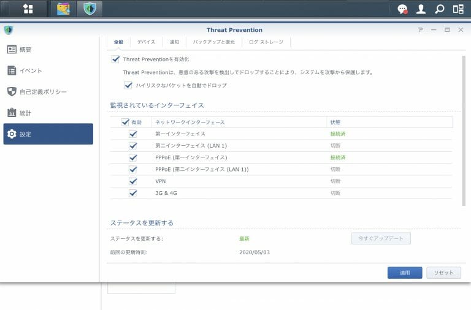Click the 3G & 4G interface name
471x310 pixels.
pyautogui.click(x=166, y=193)
